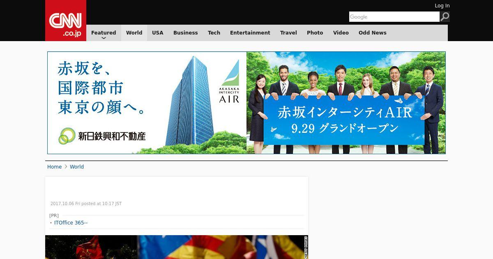The width and height of the screenshot is (493, 259).
Task: Click the Akasaka Intercity AIR banner ad
Action: (x=246, y=103)
